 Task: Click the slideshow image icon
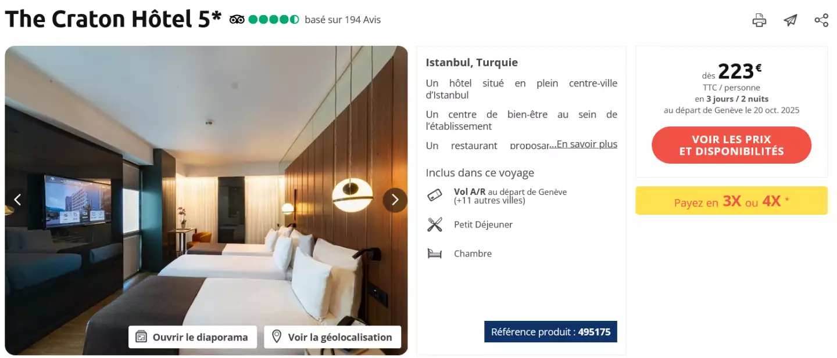click(x=141, y=337)
